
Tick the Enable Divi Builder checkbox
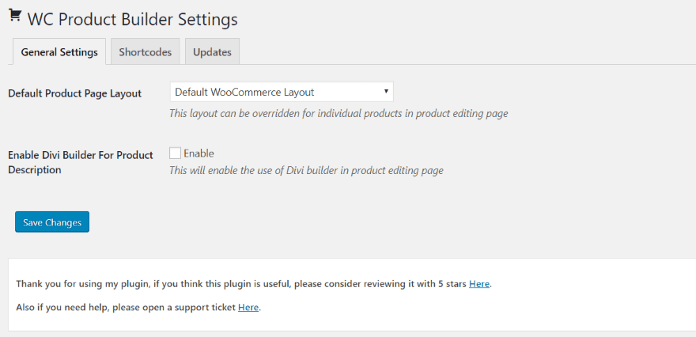coord(176,153)
